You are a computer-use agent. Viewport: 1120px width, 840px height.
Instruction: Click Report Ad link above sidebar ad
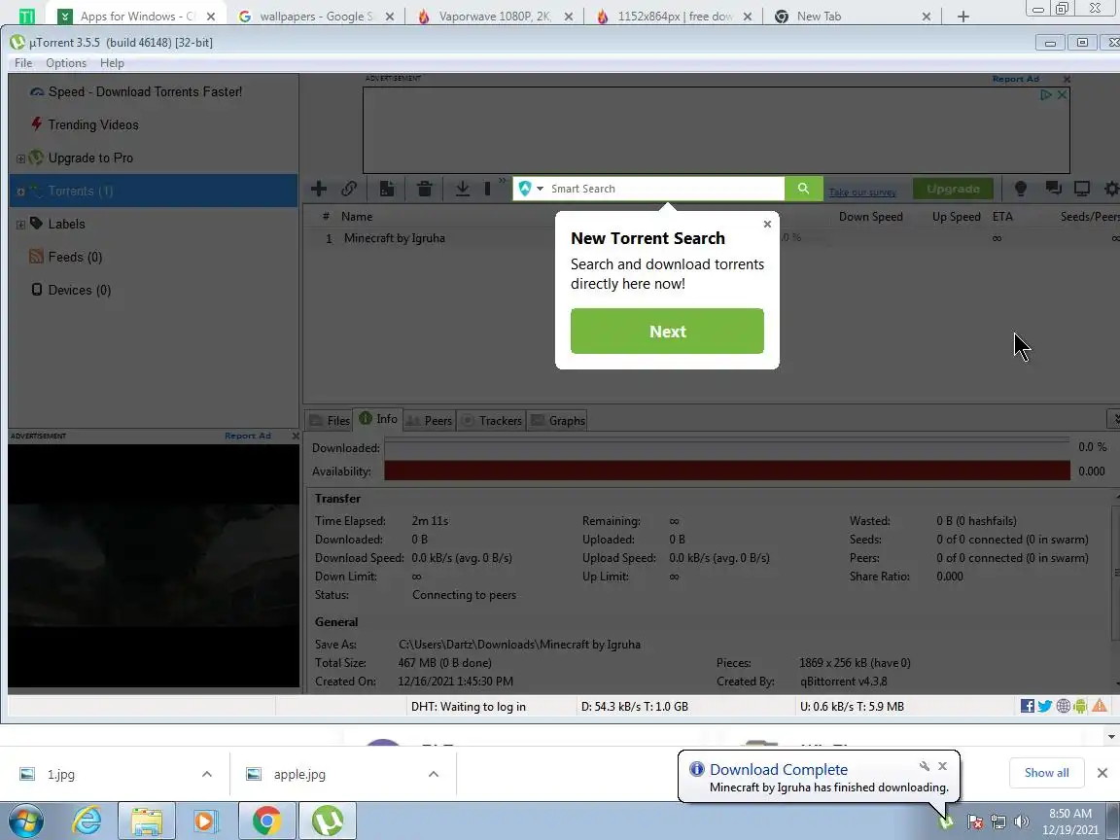[247, 436]
